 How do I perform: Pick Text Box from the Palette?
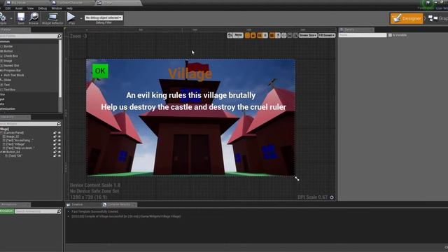point(9,90)
